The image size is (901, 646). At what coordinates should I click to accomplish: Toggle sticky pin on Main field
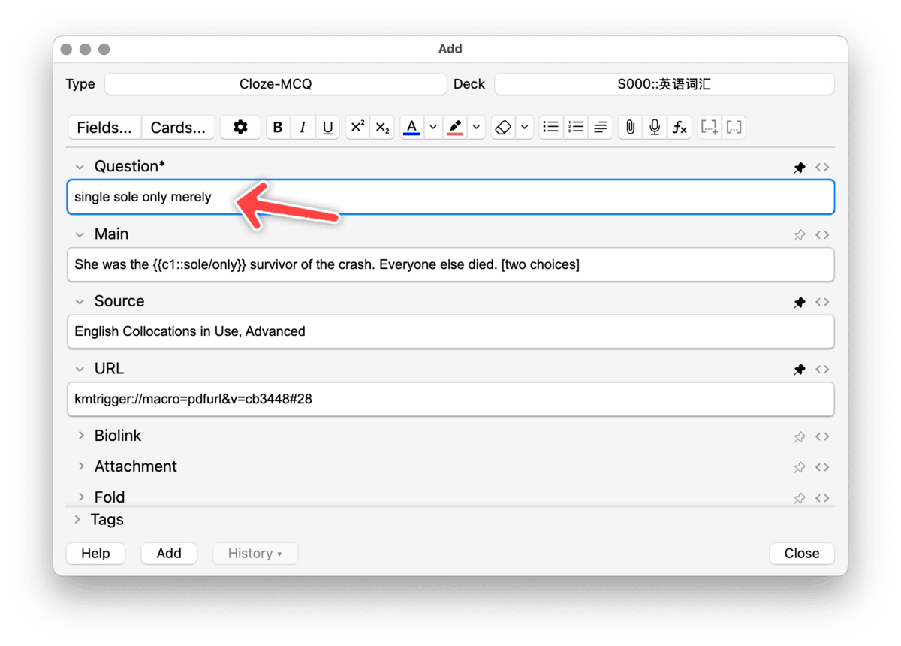800,235
